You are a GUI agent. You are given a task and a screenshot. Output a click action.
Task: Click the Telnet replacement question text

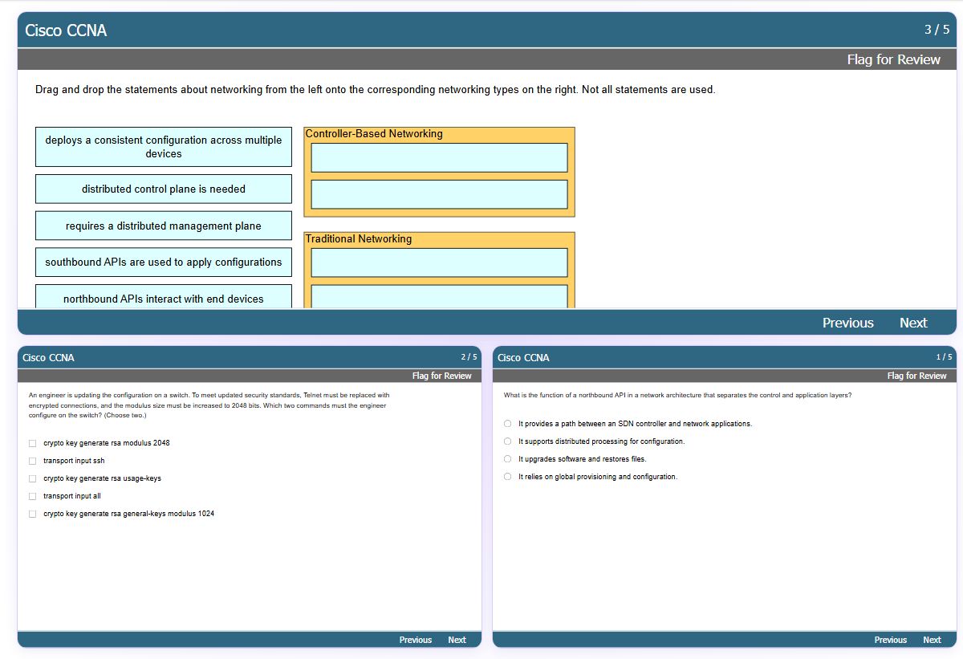209,405
